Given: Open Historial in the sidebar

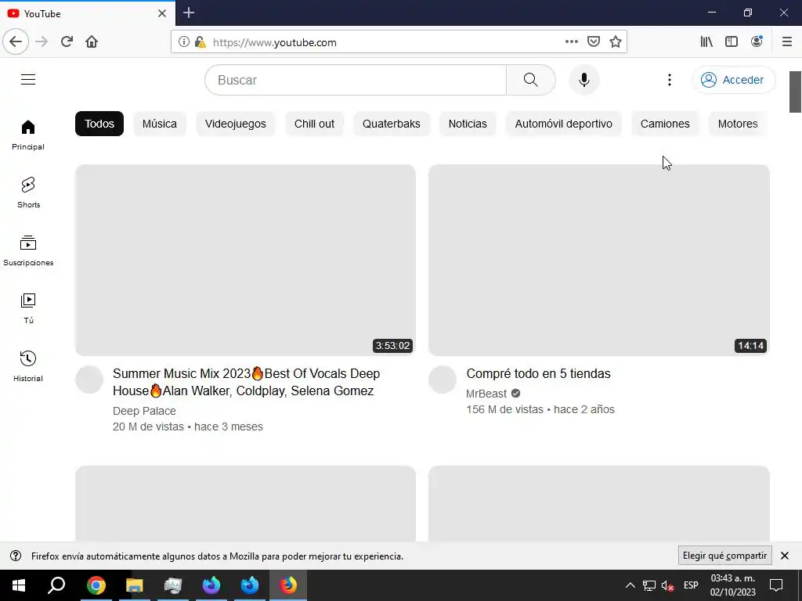Looking at the screenshot, I should coord(28,366).
